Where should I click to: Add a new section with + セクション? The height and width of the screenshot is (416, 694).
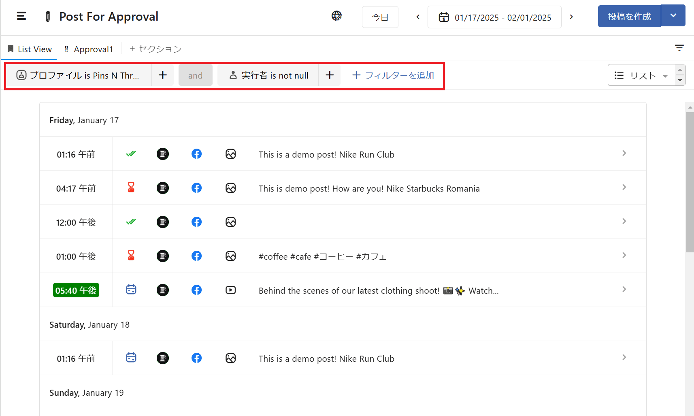pyautogui.click(x=155, y=49)
